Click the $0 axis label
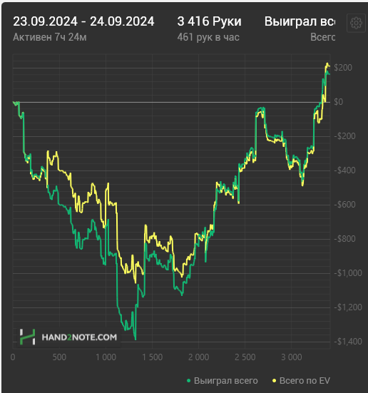Screen dimensions: 368x393 tap(339, 102)
